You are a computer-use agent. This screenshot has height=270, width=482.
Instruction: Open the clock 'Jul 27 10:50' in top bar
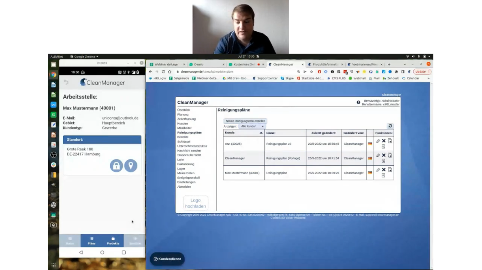tap(246, 57)
